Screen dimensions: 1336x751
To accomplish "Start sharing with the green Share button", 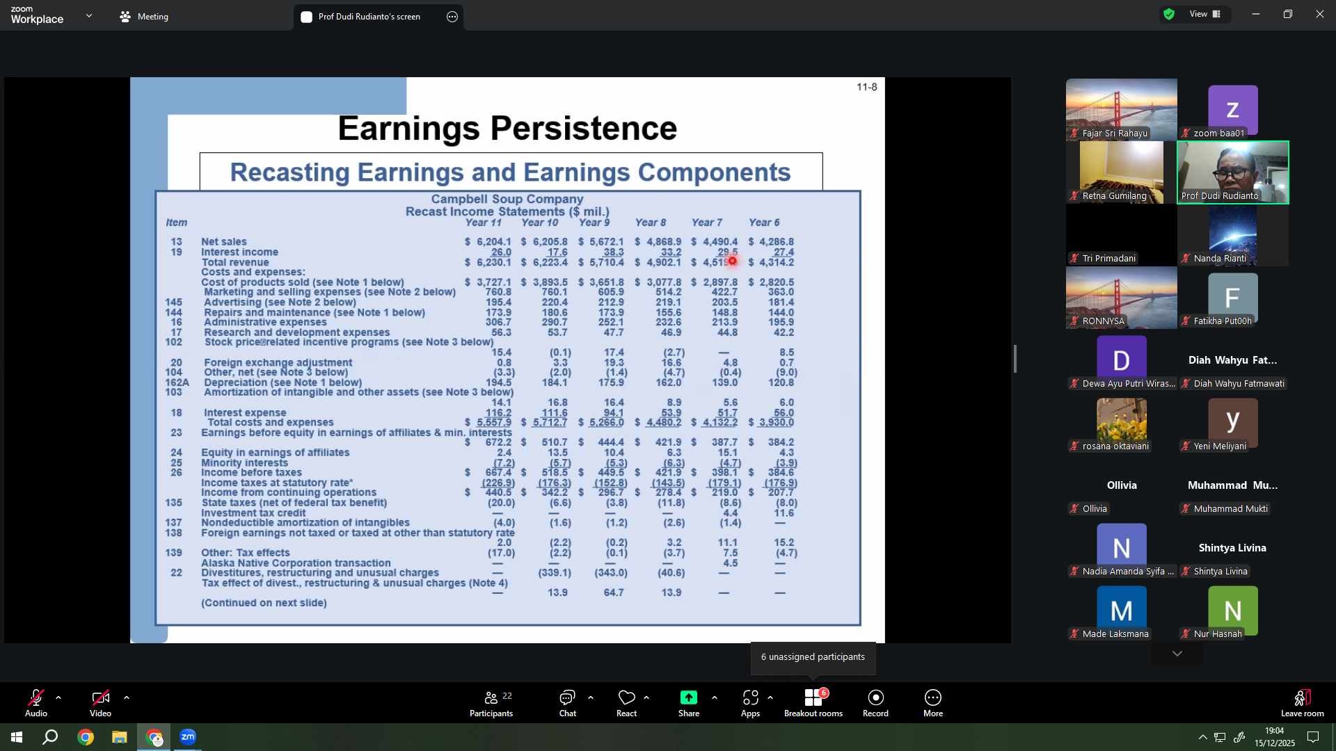I will pos(689,703).
